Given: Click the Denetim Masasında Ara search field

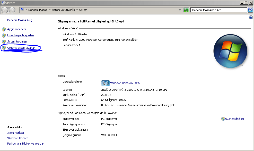Looking at the screenshot, I should [219, 10].
